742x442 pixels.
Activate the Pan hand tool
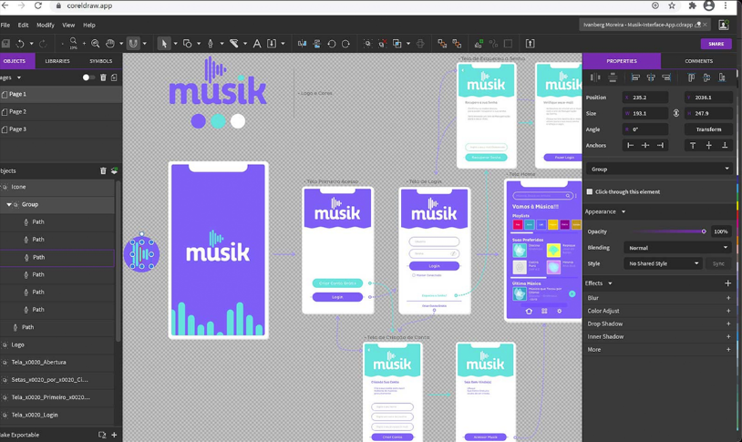pos(110,44)
